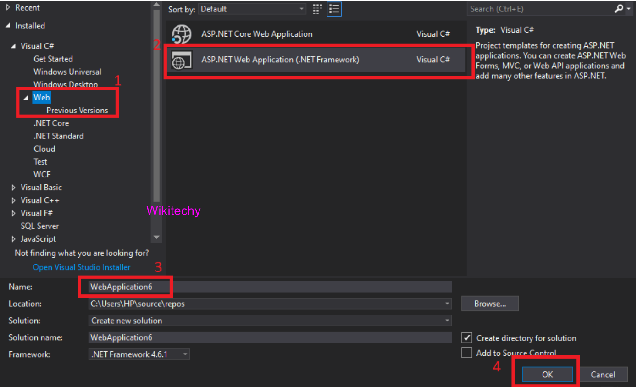
Task: Toggle Create directory for solution checkbox
Action: [x=467, y=338]
